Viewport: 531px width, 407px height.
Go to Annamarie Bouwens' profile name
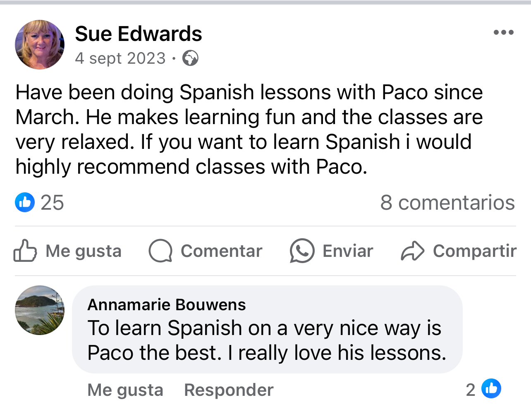pos(167,305)
